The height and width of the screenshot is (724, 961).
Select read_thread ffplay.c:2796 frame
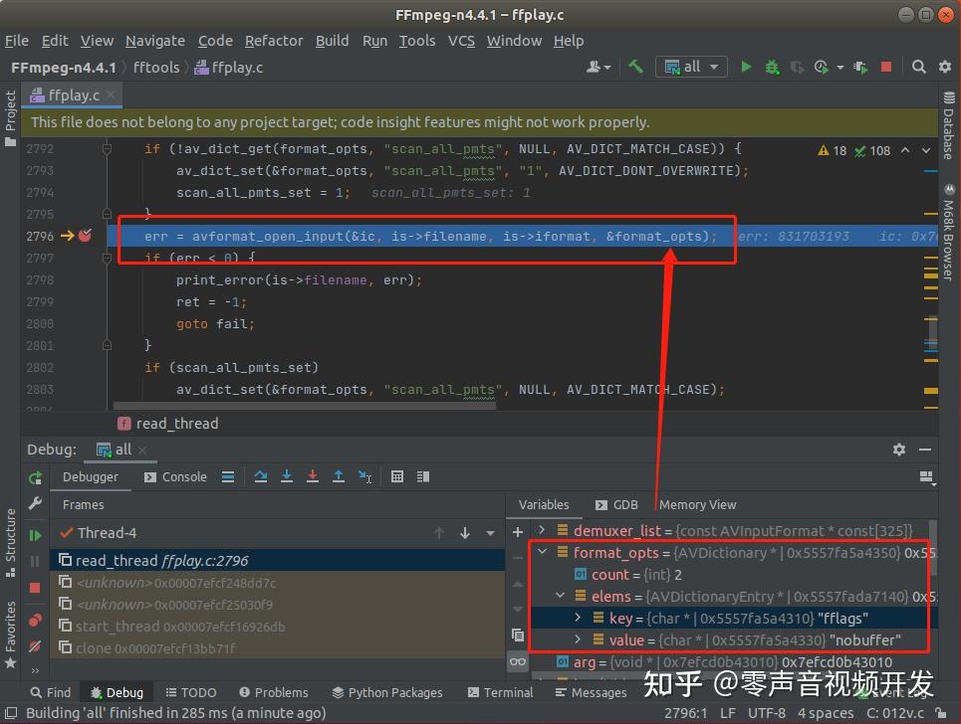[x=277, y=560]
